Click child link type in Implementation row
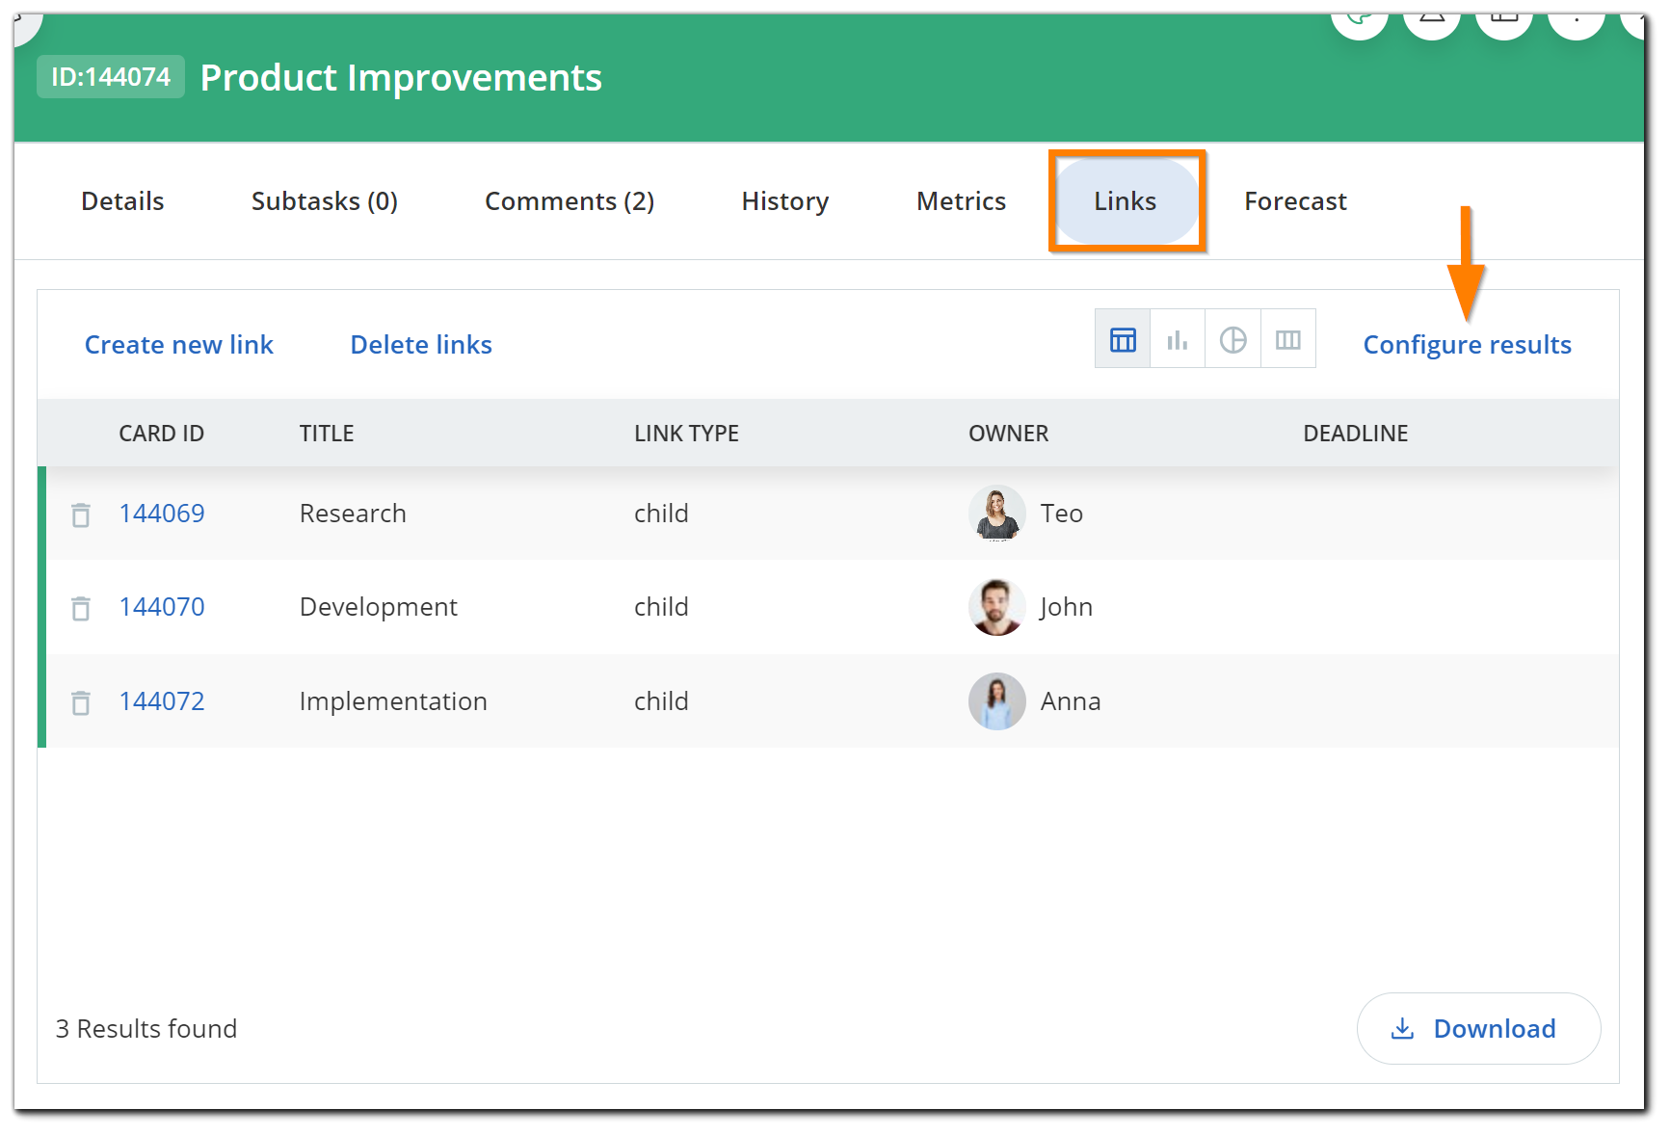Screen dimensions: 1670x1135 [661, 700]
